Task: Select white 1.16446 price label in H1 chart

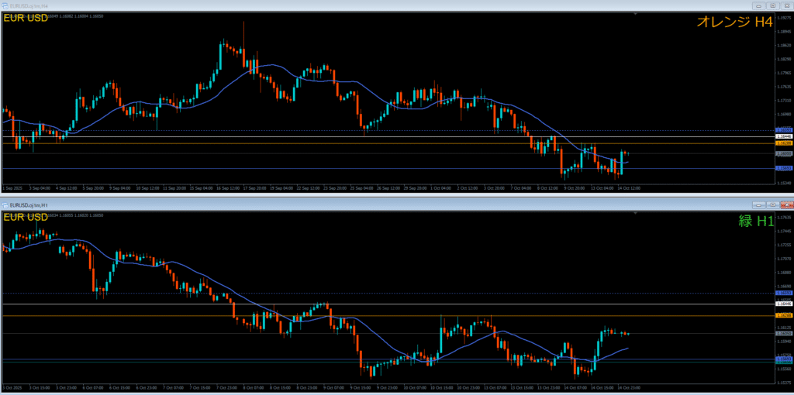Action: coord(783,304)
